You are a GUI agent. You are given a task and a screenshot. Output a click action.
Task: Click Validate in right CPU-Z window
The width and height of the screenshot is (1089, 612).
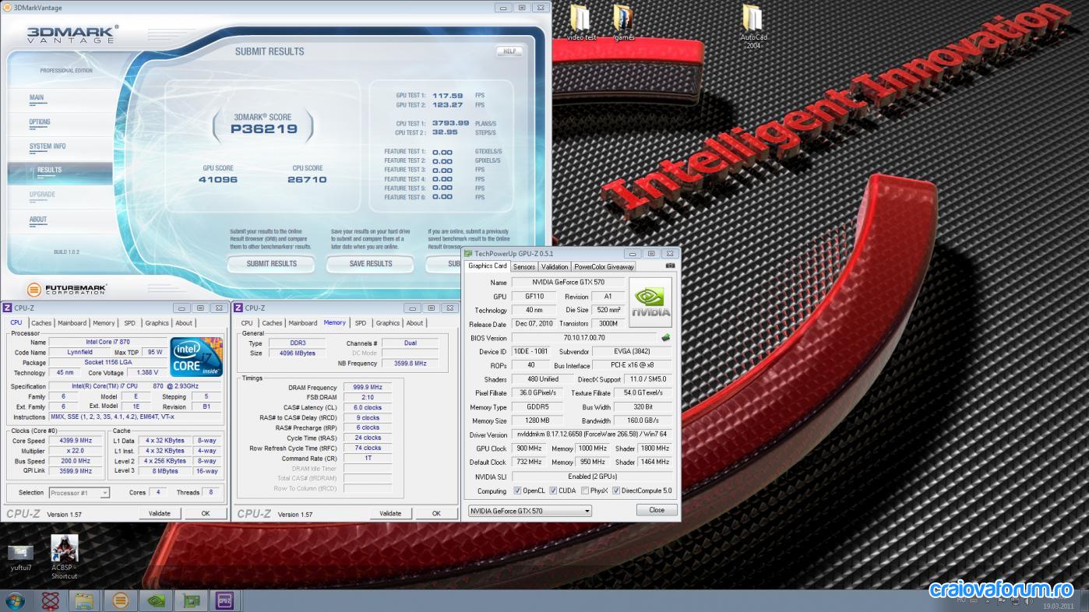(390, 513)
